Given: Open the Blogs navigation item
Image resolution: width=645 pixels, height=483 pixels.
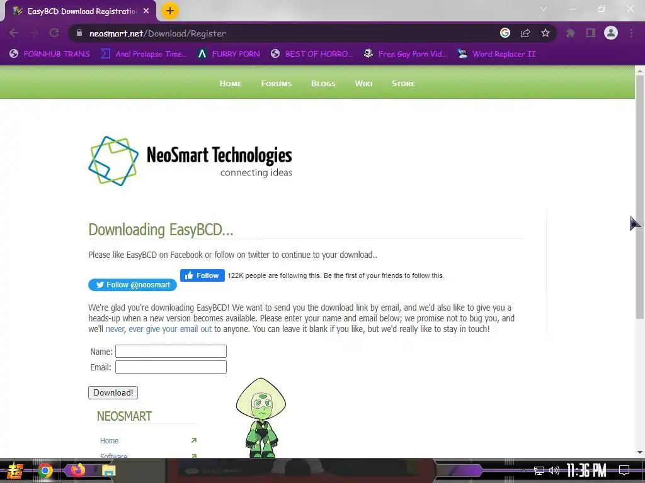Looking at the screenshot, I should point(323,84).
